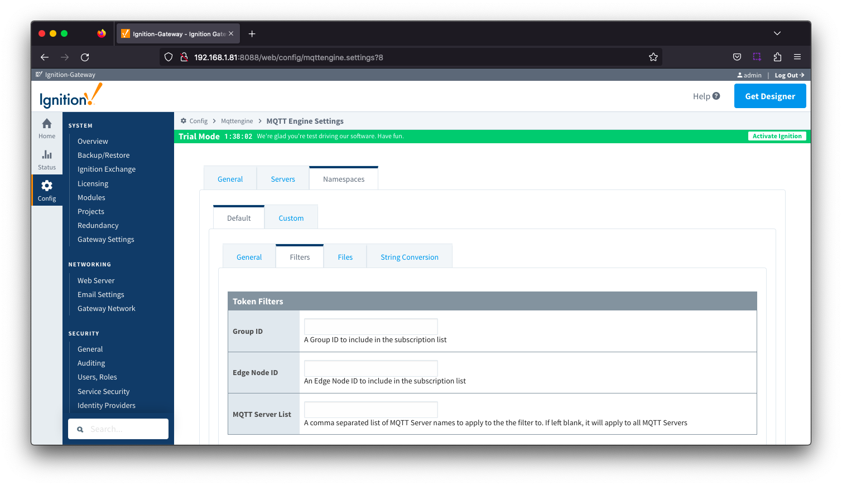Click the search magnifier icon in sidebar
The height and width of the screenshot is (486, 842).
[x=80, y=429]
